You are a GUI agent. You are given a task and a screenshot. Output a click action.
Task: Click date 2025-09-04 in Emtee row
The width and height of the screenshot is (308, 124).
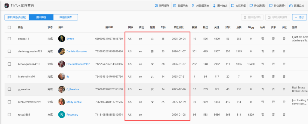[179, 39]
